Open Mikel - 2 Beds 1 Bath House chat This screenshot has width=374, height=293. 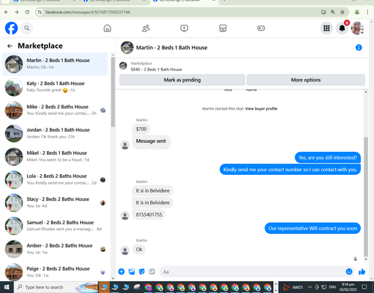(x=55, y=157)
